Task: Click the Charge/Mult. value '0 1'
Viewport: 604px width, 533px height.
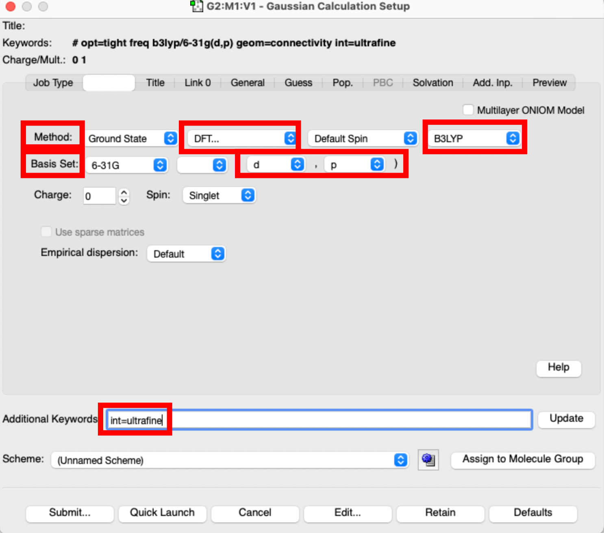Action: click(x=79, y=60)
